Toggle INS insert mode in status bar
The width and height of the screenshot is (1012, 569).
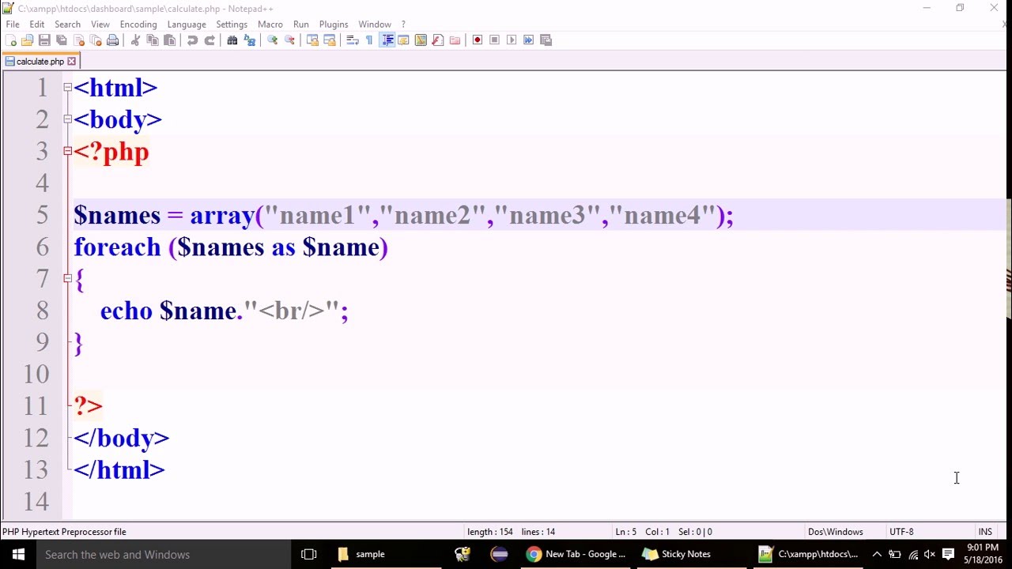tap(985, 532)
